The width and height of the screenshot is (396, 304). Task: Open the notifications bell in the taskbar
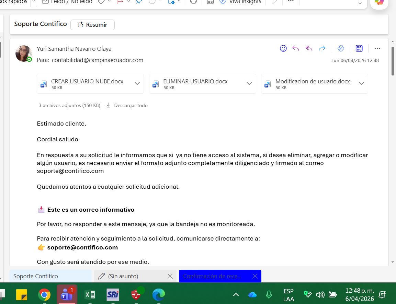coord(382,295)
